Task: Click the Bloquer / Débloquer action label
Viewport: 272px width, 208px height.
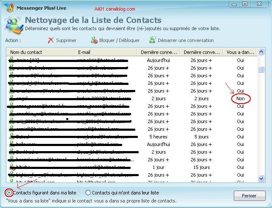Action: tap(119, 40)
